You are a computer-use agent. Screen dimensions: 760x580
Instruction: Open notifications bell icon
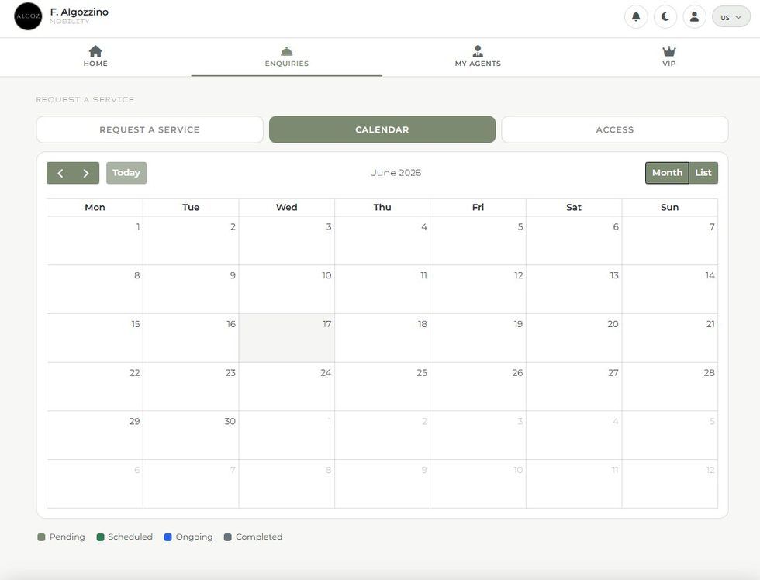click(636, 17)
